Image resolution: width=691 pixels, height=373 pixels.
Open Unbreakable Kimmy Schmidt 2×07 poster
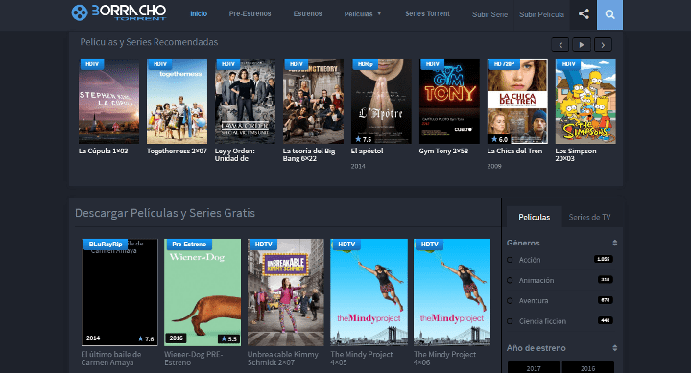286,291
